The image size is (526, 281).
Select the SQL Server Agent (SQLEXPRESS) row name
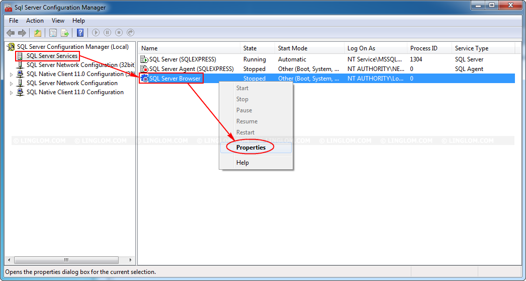tap(191, 69)
